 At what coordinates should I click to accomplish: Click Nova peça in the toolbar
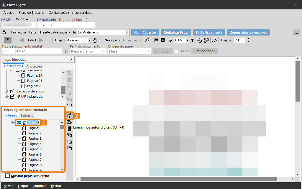(x=112, y=40)
